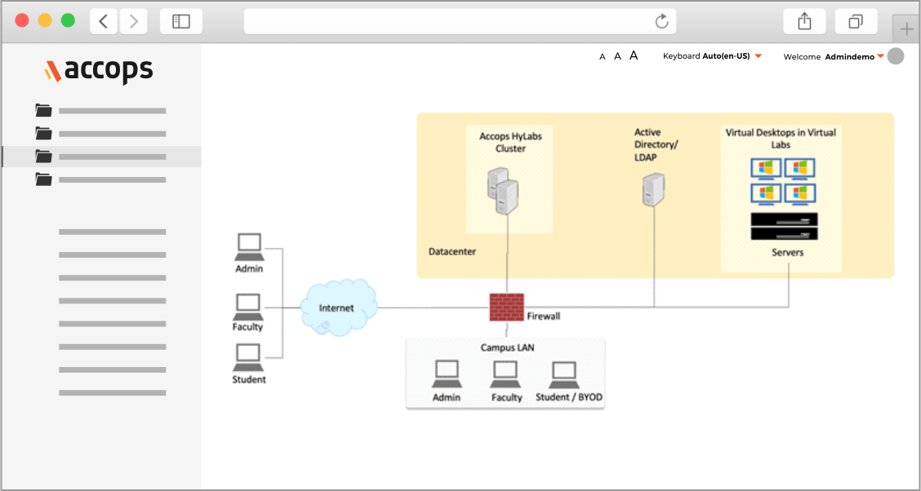Click the Student / BYOD laptop icon
Viewport: 921px width, 491px height.
point(564,374)
